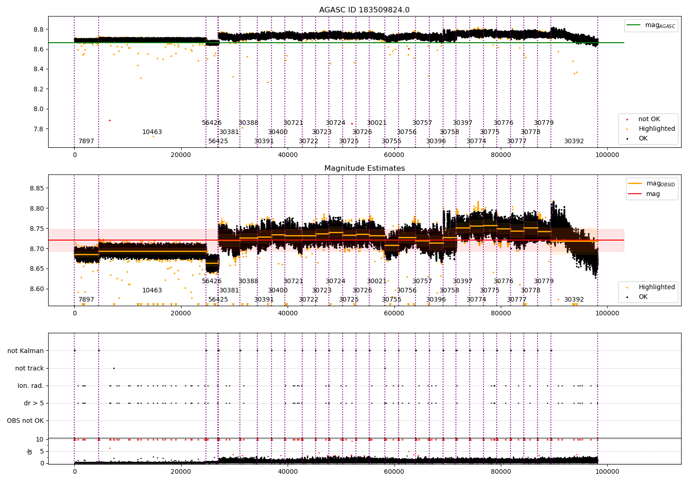
Task: Click the red mag legend line in middle plot
Action: point(635,194)
